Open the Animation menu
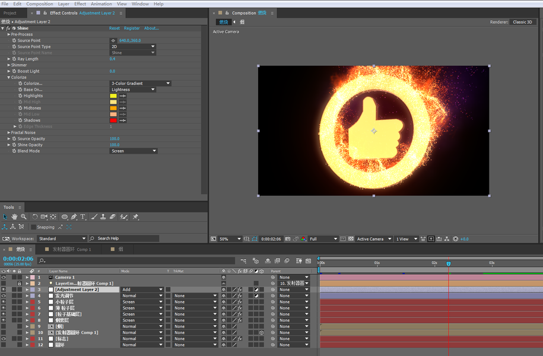This screenshot has width=543, height=356. [101, 4]
